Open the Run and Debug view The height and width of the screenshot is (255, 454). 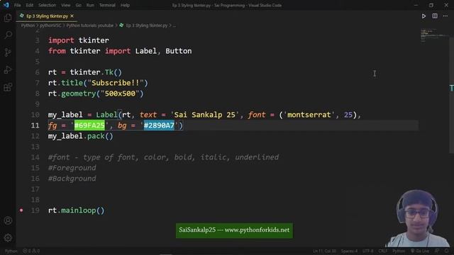point(8,69)
